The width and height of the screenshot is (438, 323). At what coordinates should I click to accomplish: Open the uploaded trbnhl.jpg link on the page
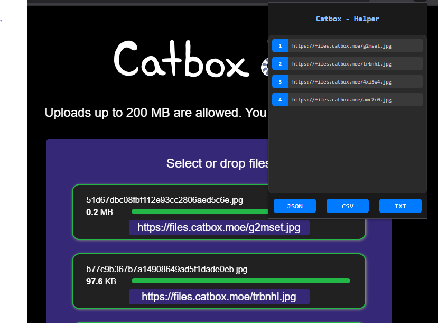[x=219, y=297]
